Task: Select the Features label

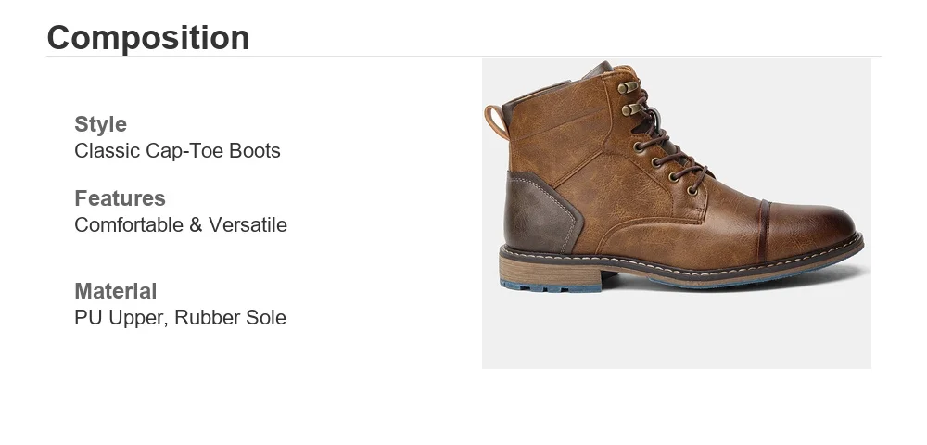Action: 120,198
